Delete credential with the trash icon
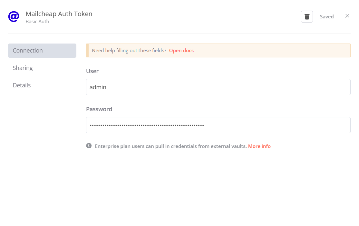 [x=307, y=17]
